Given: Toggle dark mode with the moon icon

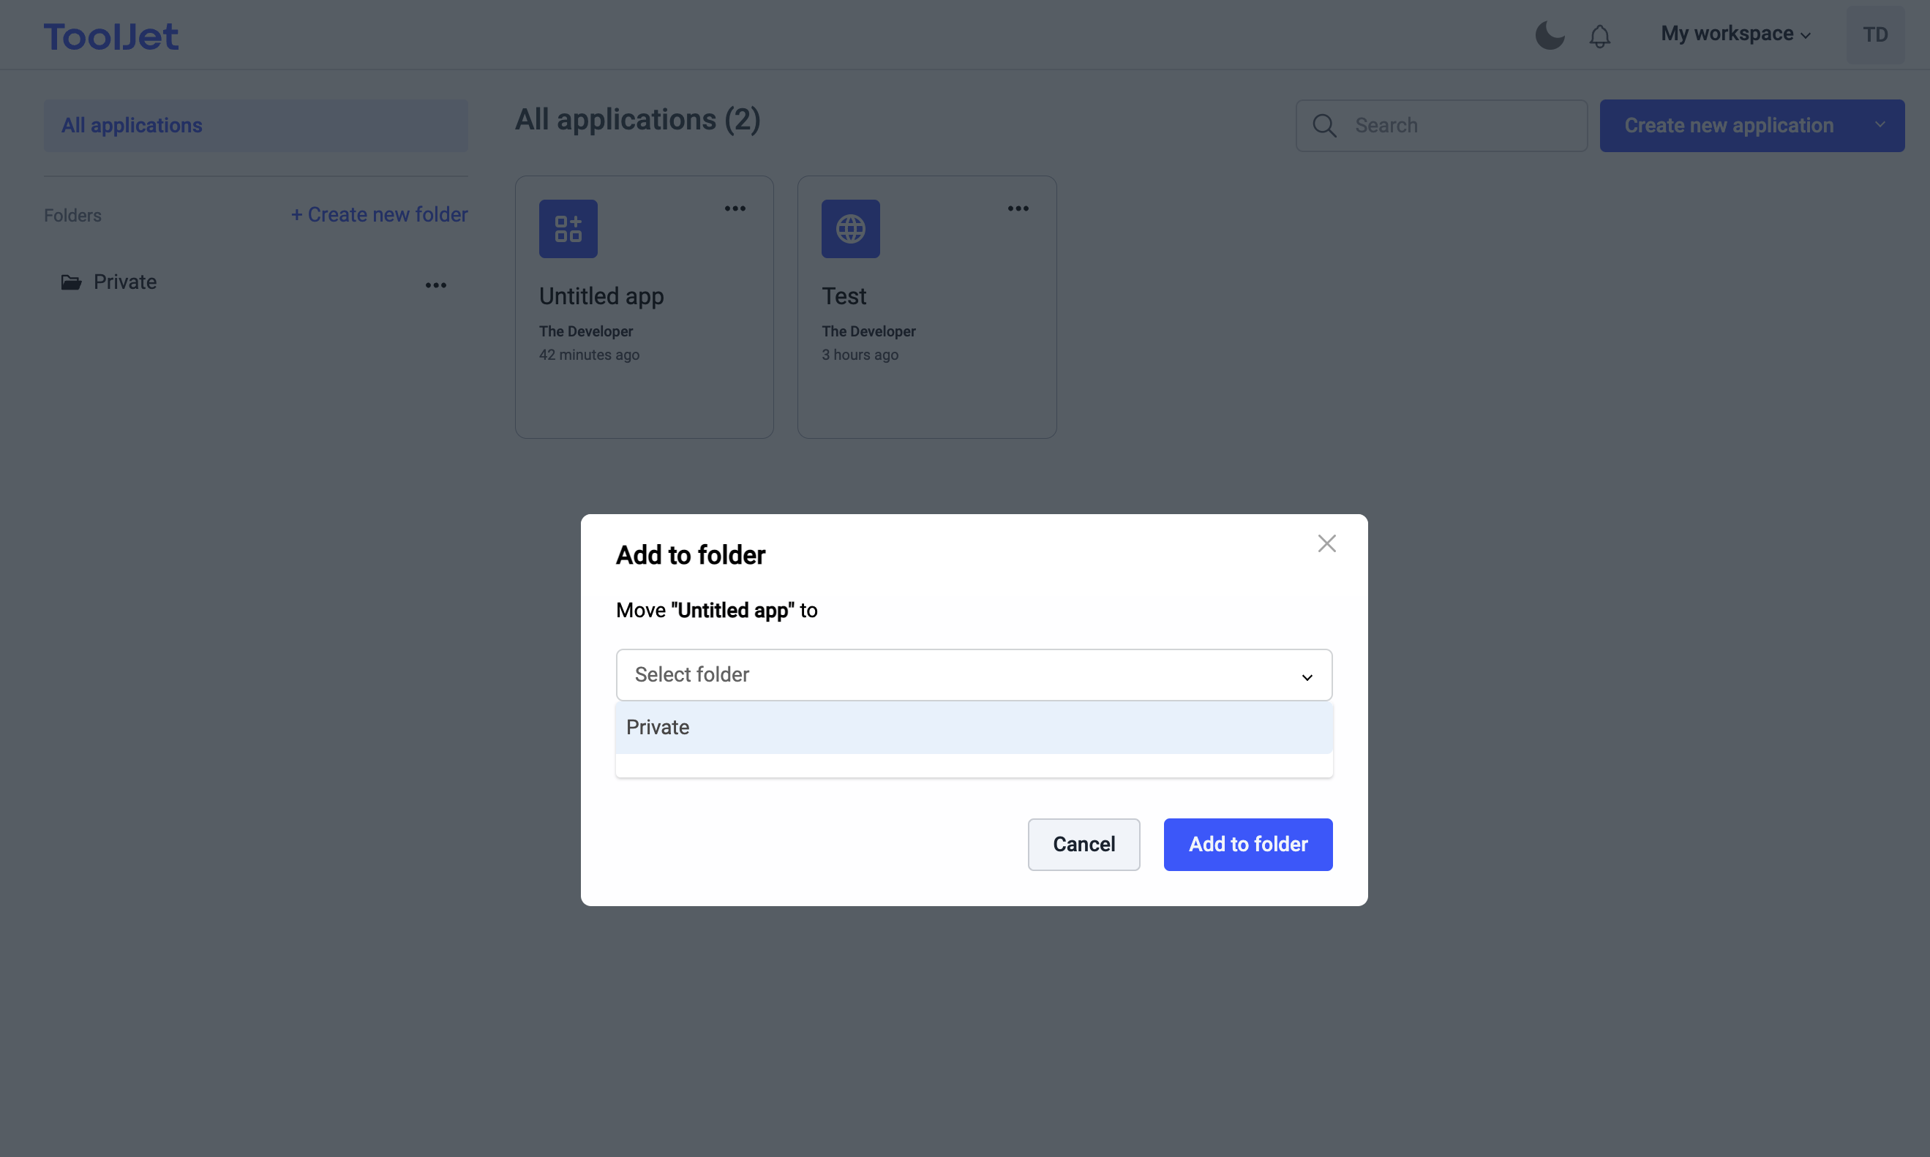Looking at the screenshot, I should [1550, 35].
